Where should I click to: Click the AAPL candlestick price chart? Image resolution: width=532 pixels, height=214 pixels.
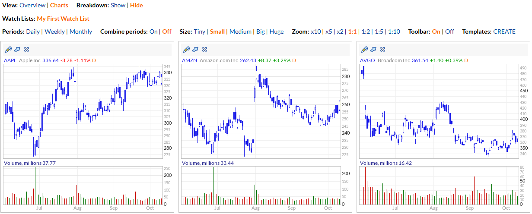pos(83,111)
